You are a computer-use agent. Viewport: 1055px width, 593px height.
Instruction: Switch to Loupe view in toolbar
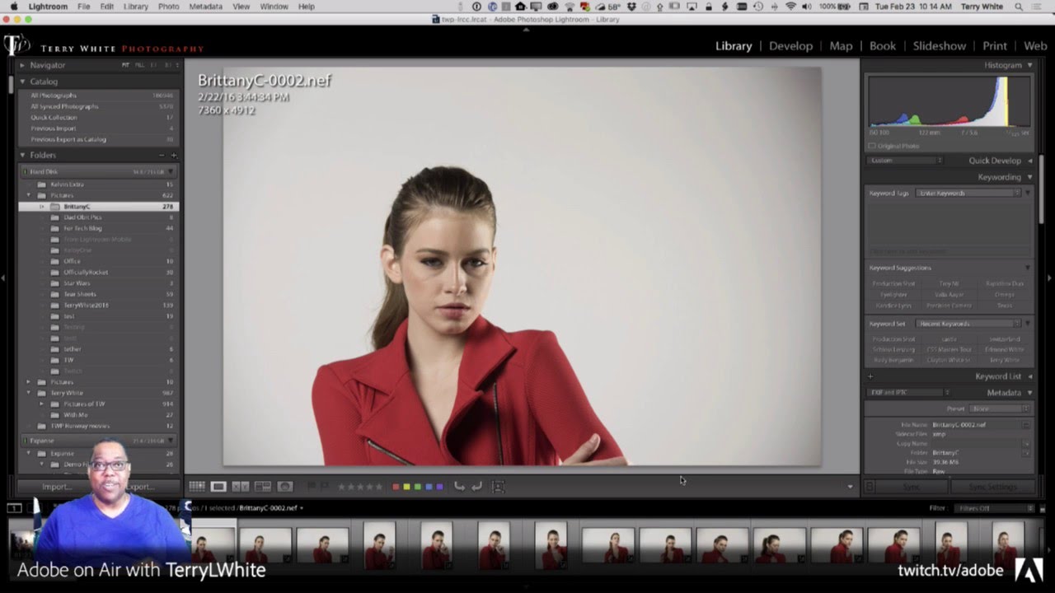[218, 487]
